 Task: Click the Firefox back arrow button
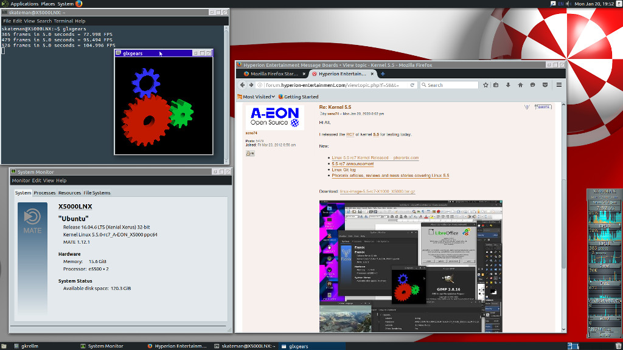[242, 85]
